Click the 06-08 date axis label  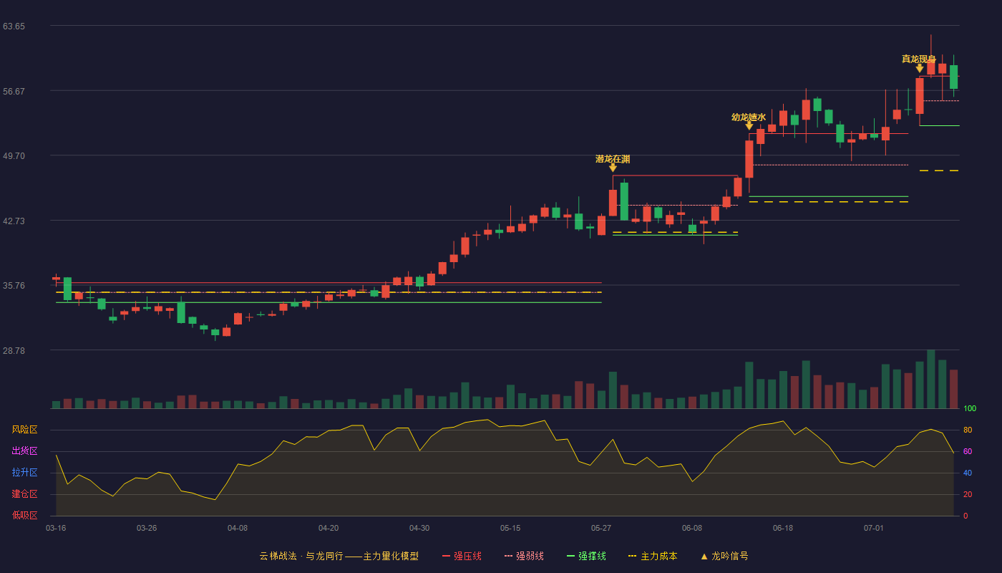[x=692, y=528]
